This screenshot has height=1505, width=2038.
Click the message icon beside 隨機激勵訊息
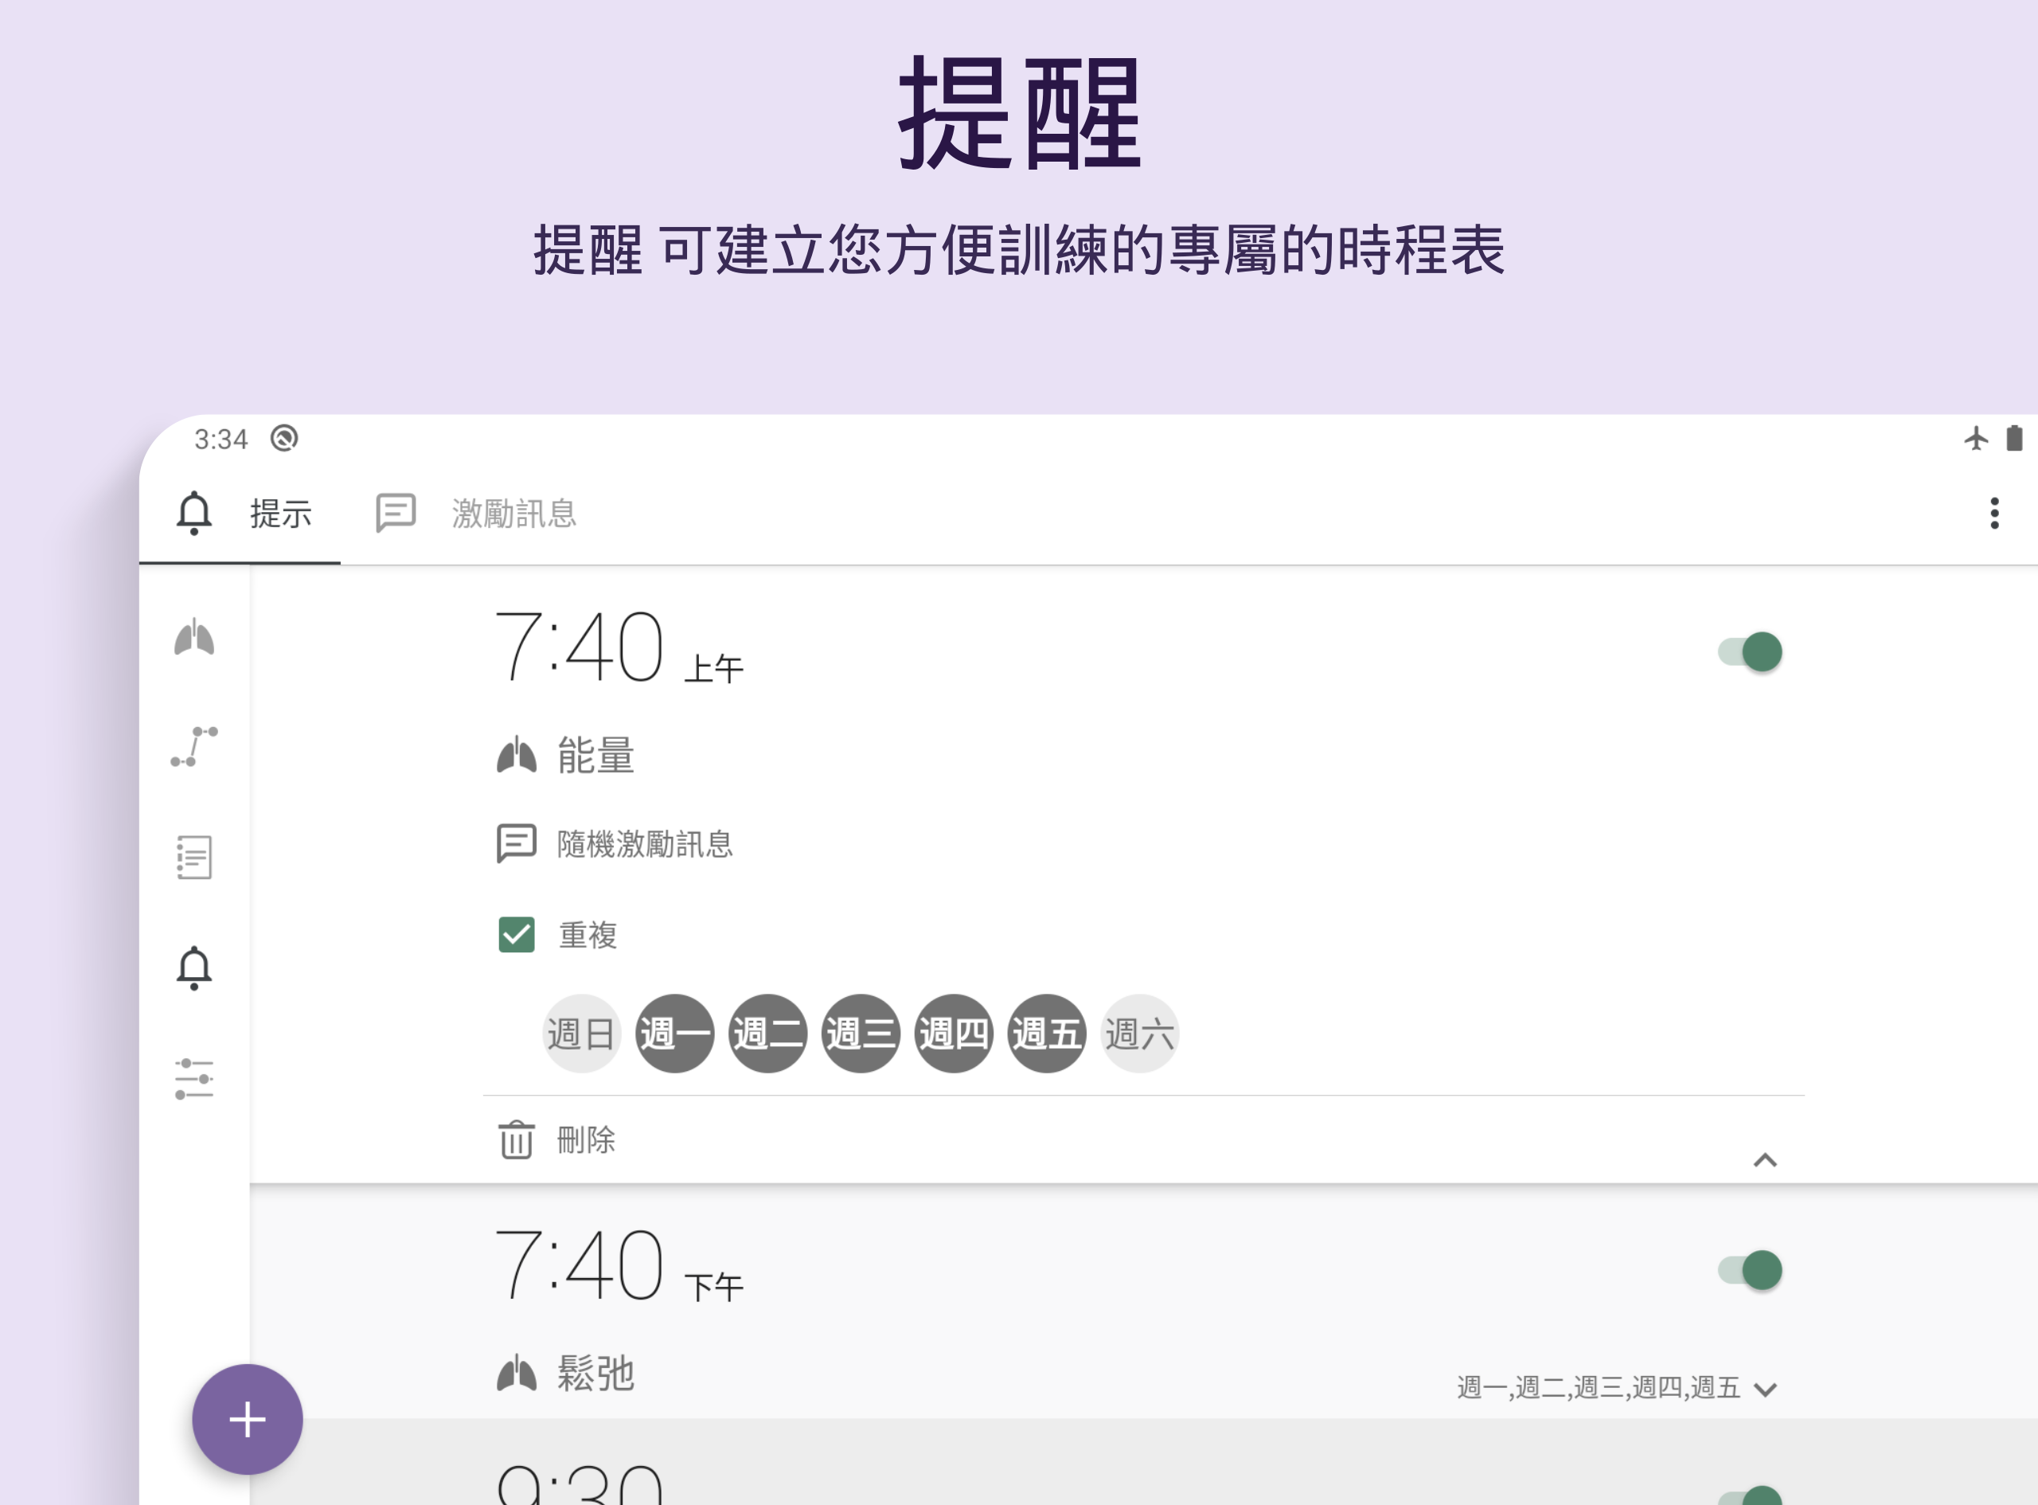coord(517,843)
